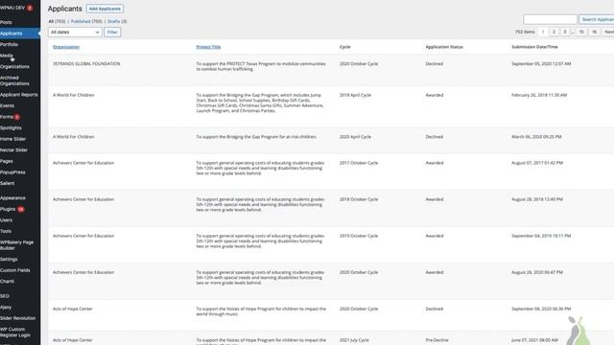This screenshot has height=345, width=614.
Task: Open Custom Fields menu item
Action: tap(15, 270)
